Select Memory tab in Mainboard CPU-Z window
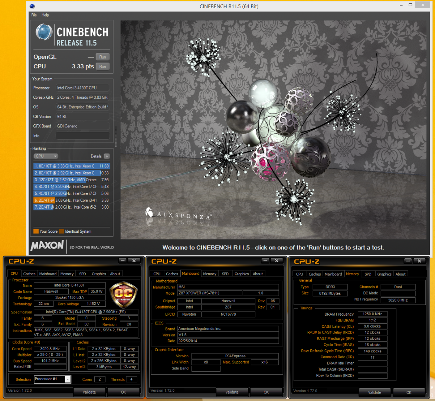 click(209, 274)
